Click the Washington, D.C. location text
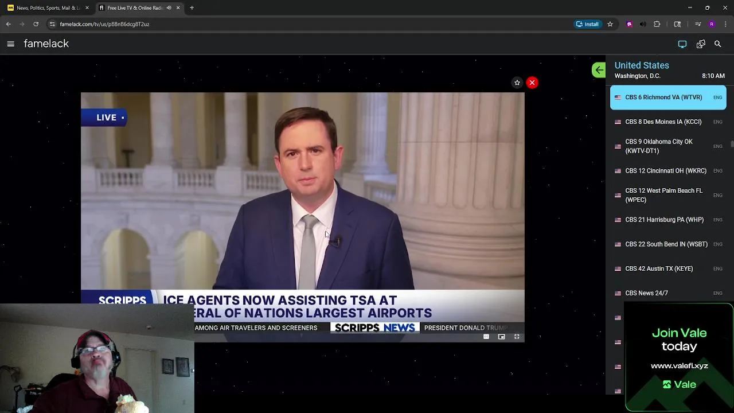This screenshot has height=413, width=734. [637, 76]
